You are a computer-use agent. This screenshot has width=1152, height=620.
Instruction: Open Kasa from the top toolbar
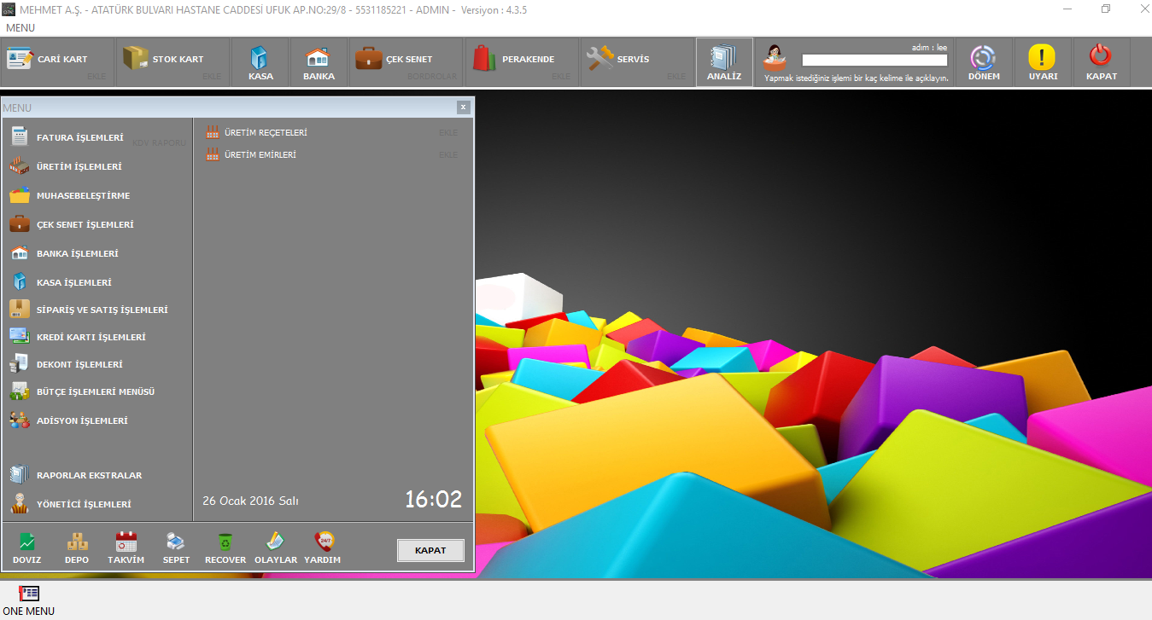tap(260, 58)
